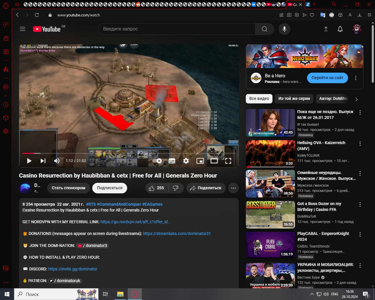Toggle autoplay switch in video player
The height and width of the screenshot is (300, 375).
[158, 161]
